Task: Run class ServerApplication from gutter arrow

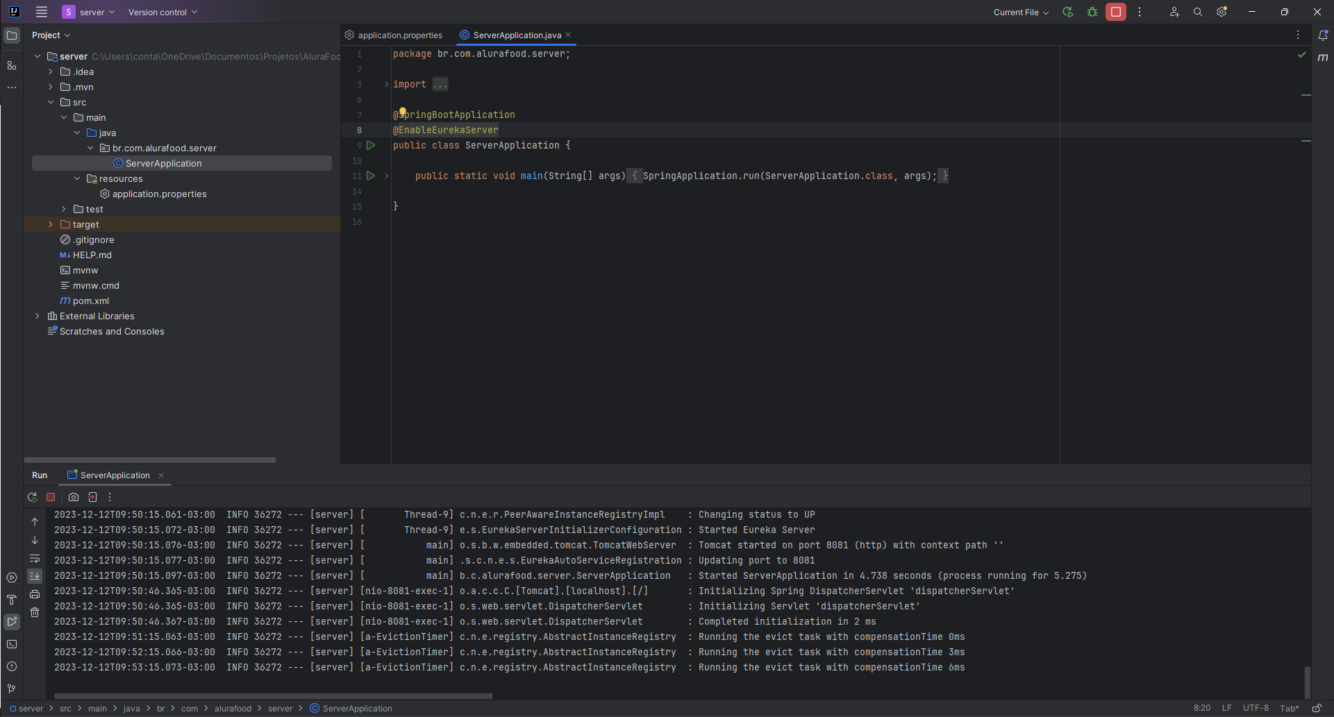Action: (x=371, y=145)
